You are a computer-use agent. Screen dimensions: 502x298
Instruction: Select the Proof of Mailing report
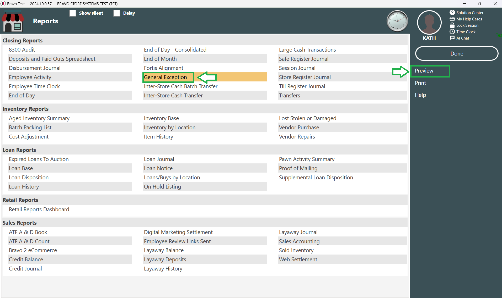click(x=343, y=168)
